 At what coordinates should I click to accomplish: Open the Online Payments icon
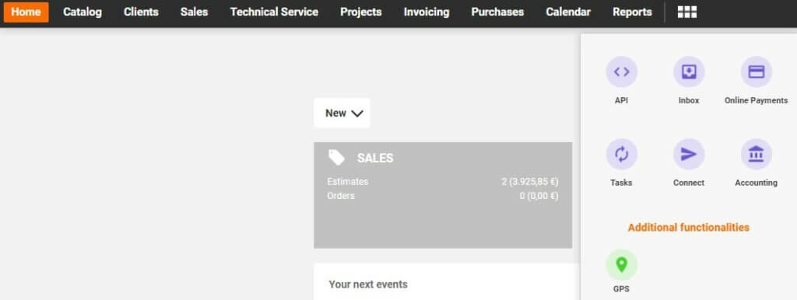tap(757, 72)
